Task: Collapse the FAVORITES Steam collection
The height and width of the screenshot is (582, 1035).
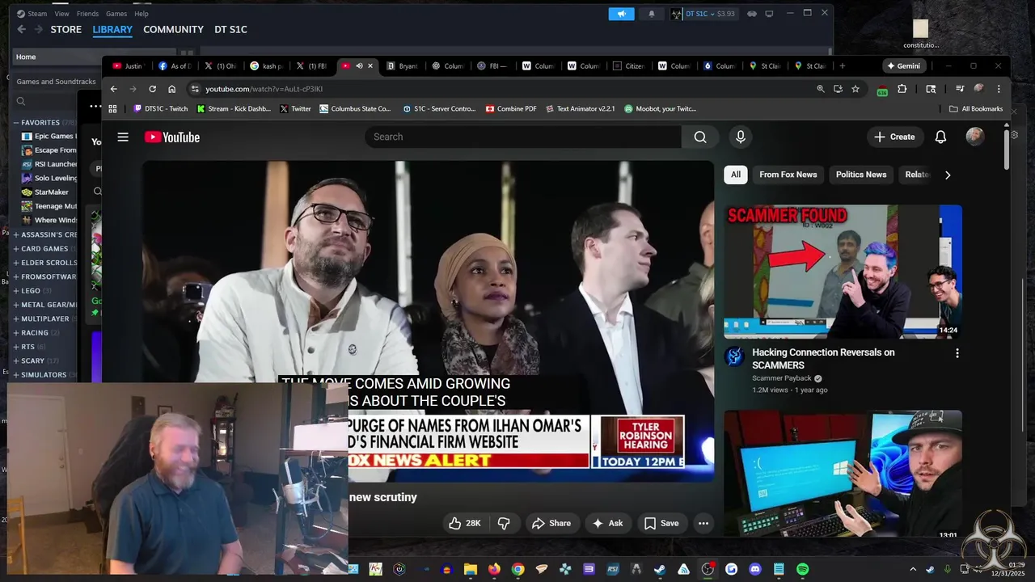Action: click(x=16, y=123)
